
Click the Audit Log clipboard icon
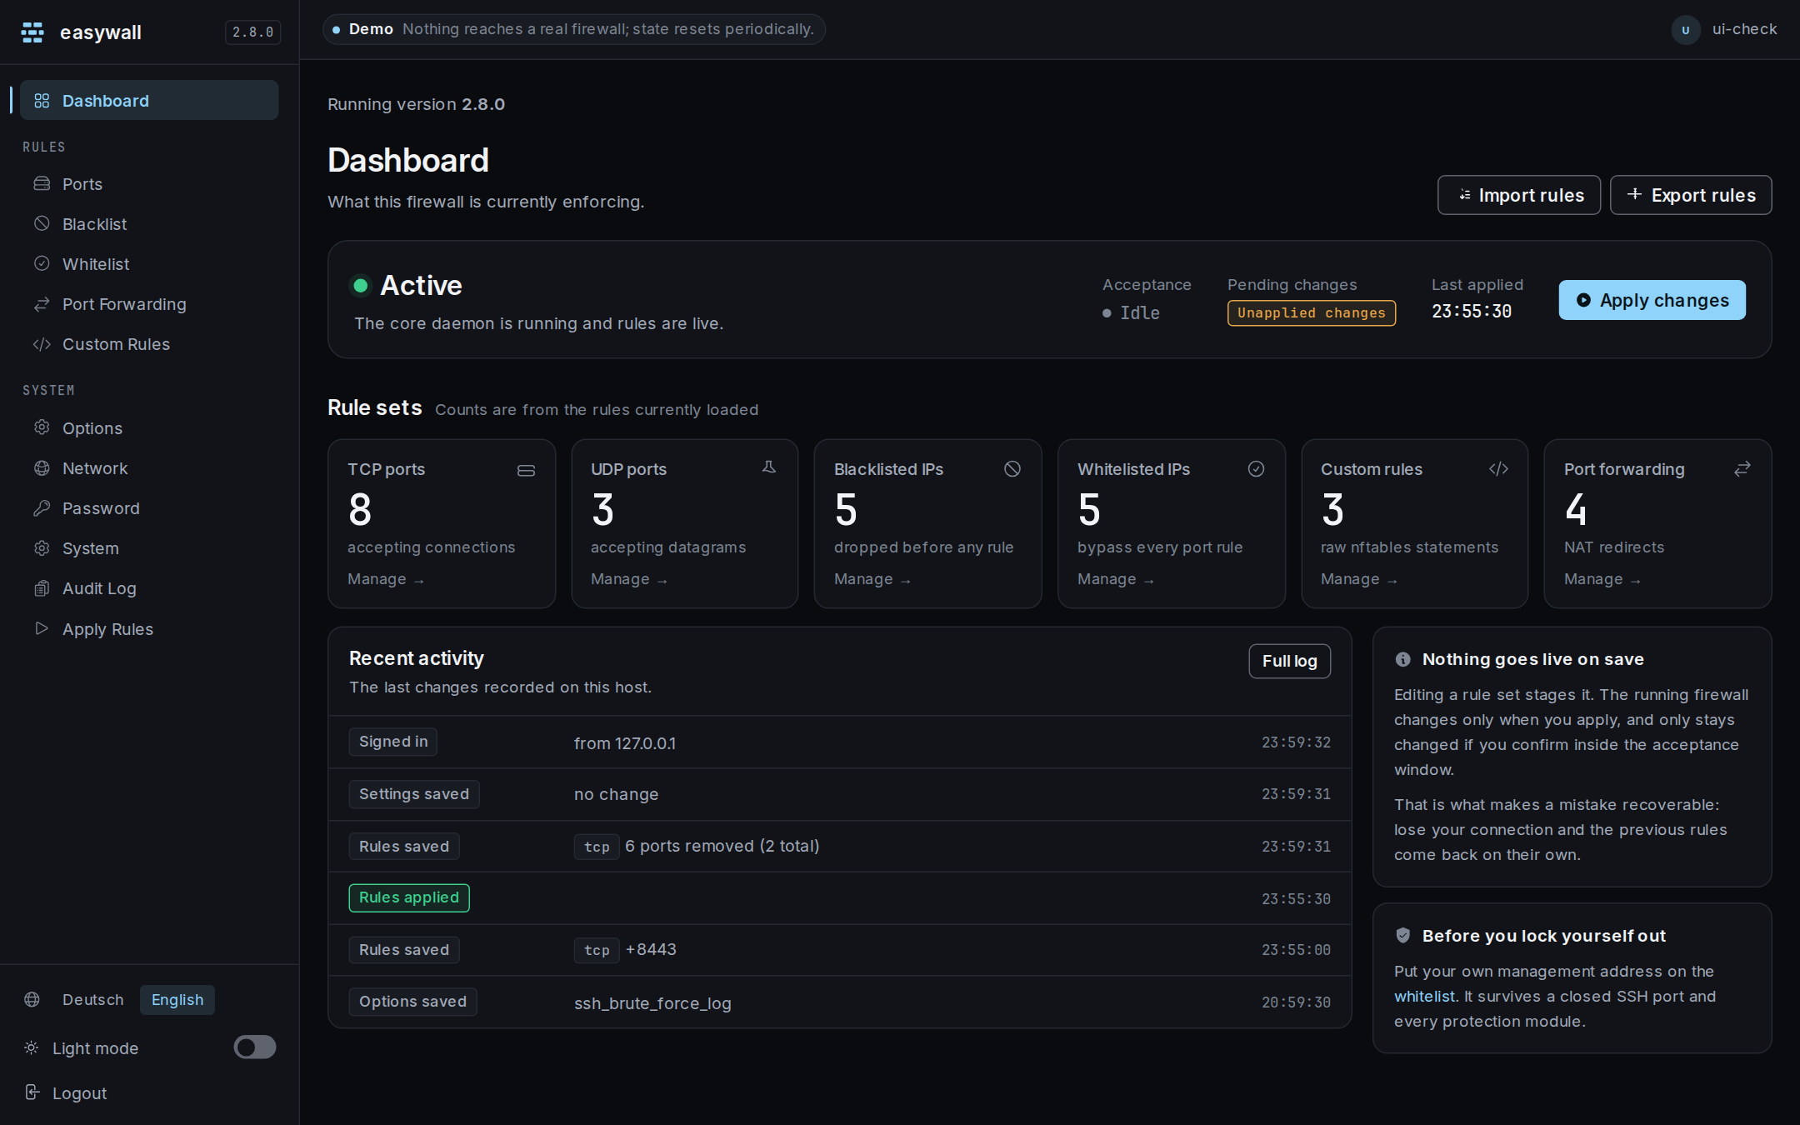pyautogui.click(x=42, y=588)
